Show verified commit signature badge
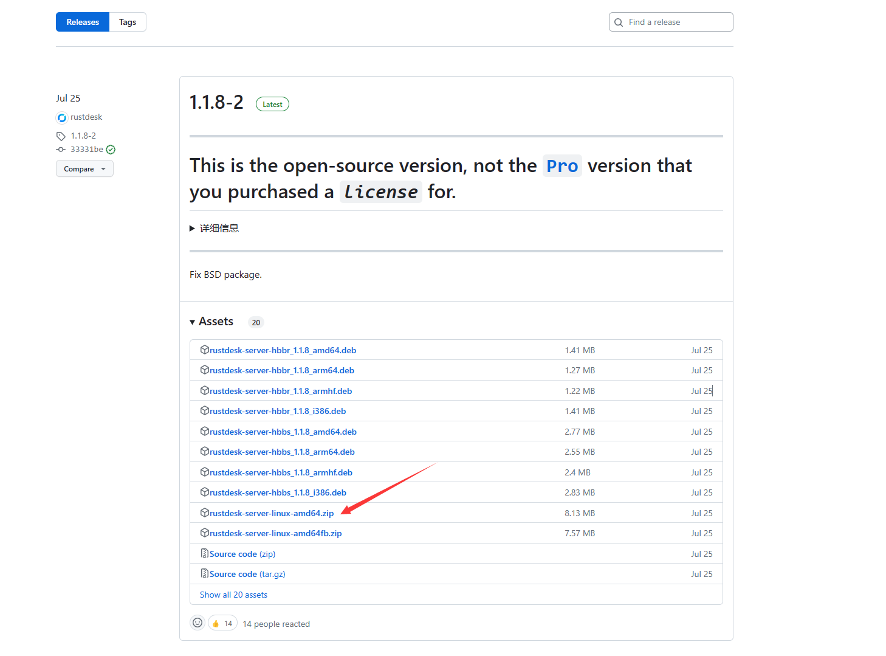 pos(111,150)
